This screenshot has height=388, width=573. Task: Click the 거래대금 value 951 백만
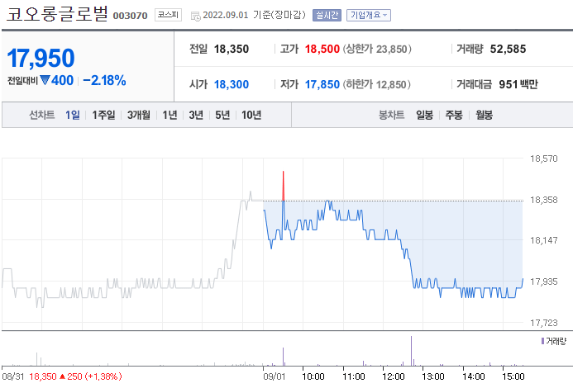click(x=518, y=84)
